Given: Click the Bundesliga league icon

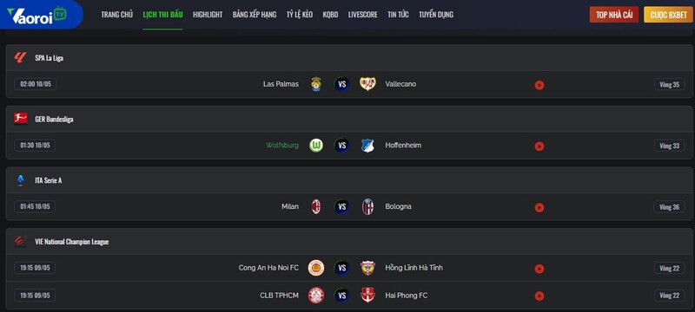Looking at the screenshot, I should pos(20,119).
